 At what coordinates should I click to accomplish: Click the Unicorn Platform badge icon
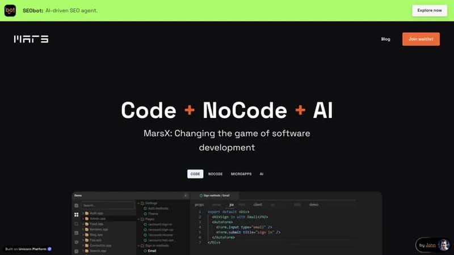(49, 249)
